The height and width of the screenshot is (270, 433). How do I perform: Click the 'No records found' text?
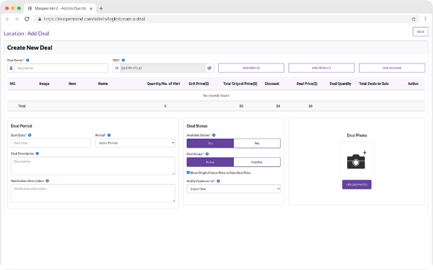pos(216,95)
